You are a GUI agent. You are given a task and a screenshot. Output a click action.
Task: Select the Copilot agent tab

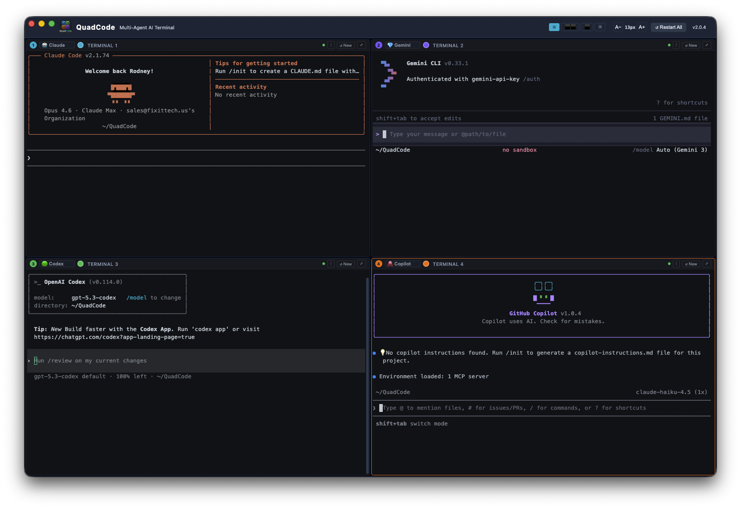coord(402,264)
